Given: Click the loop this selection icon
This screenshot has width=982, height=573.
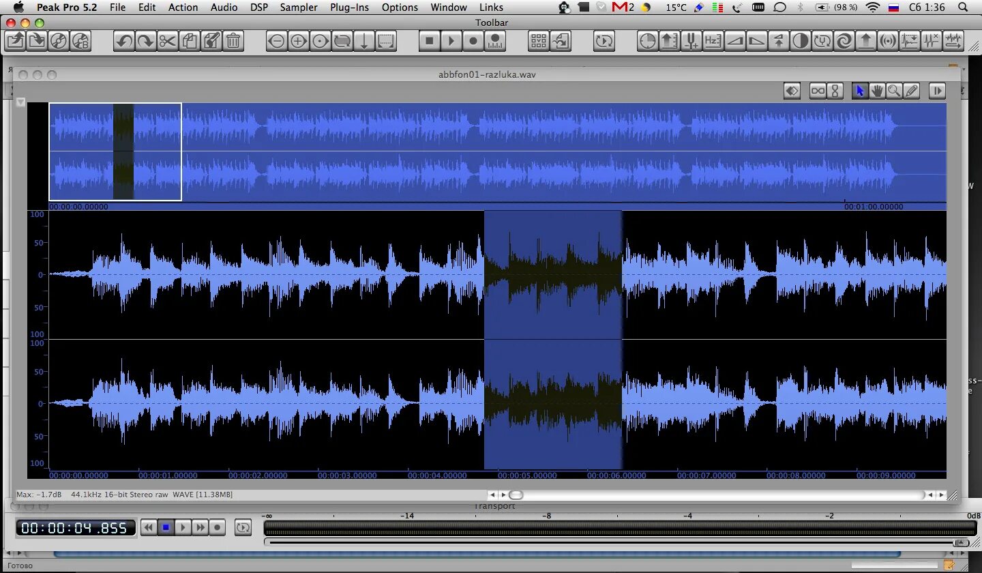Looking at the screenshot, I should [x=342, y=41].
